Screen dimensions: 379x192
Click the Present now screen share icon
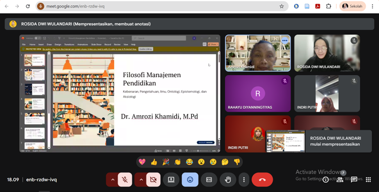[x=171, y=180]
